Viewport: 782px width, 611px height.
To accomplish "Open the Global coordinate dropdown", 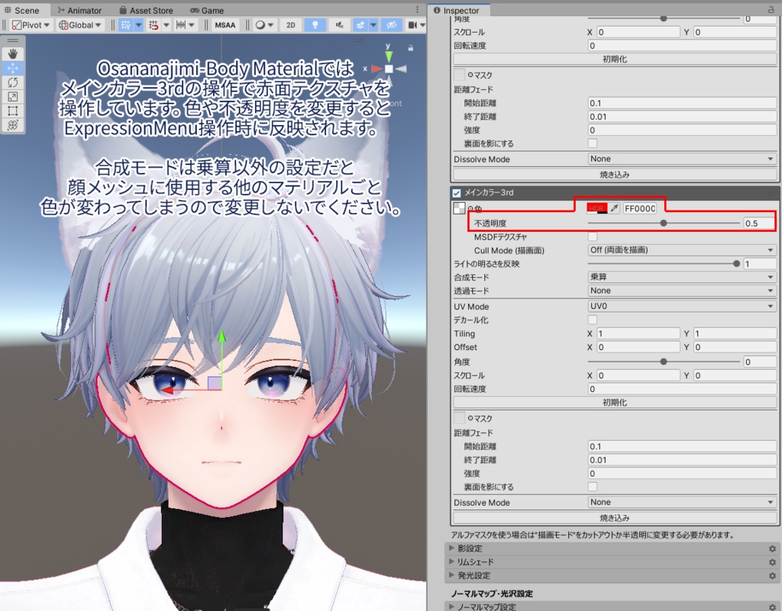I will [79, 25].
